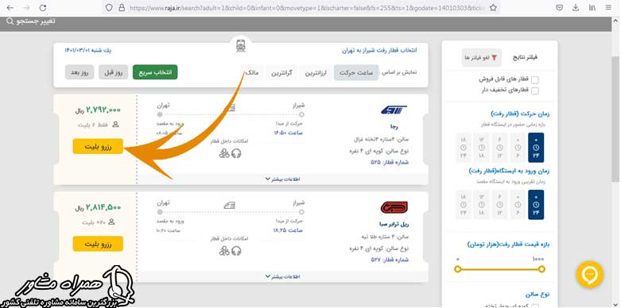Sort results by مالک (owner)
621x308 pixels.
pyautogui.click(x=252, y=73)
